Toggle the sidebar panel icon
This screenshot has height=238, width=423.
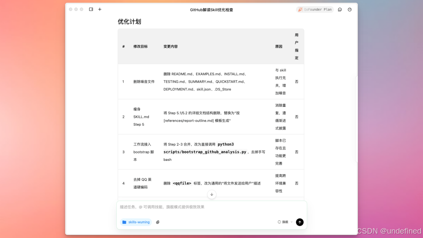point(91,9)
